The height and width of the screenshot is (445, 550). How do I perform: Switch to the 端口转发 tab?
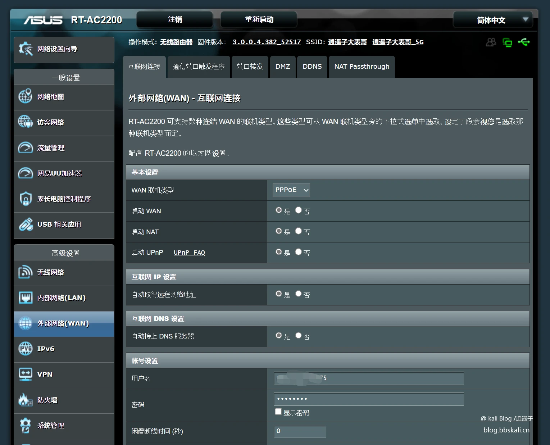(x=250, y=67)
